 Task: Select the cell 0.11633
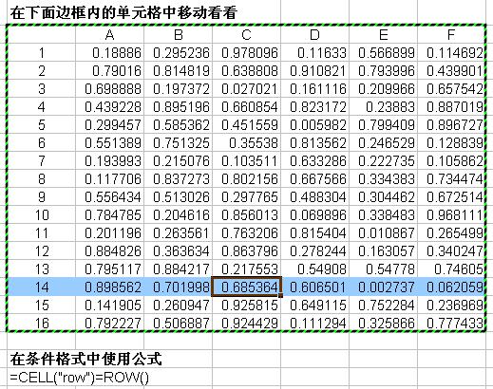click(314, 52)
